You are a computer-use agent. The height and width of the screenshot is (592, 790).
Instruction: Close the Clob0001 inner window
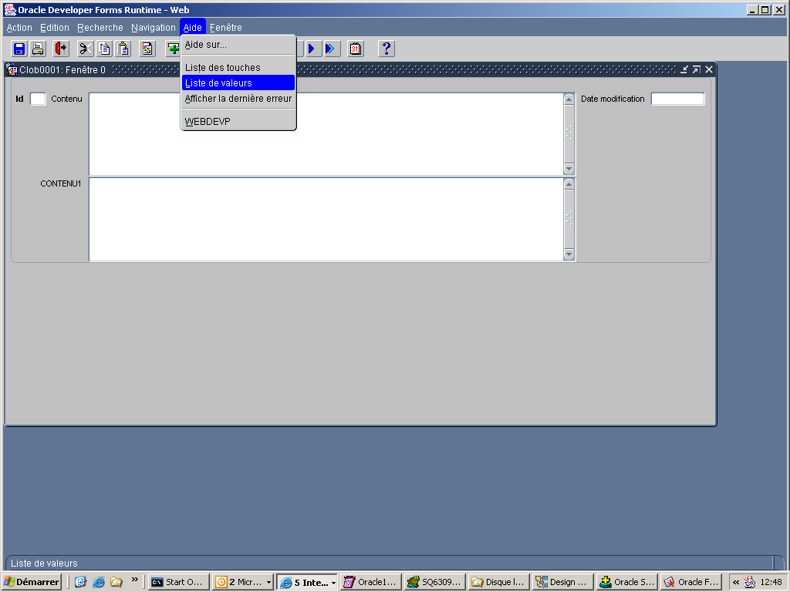[x=709, y=69]
